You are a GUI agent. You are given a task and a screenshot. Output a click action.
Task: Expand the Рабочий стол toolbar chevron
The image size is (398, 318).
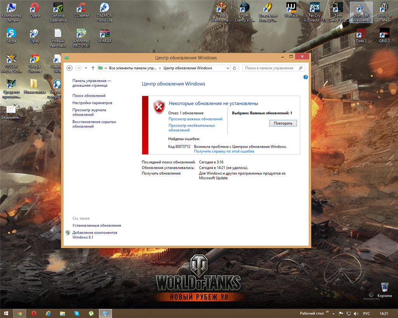327,312
